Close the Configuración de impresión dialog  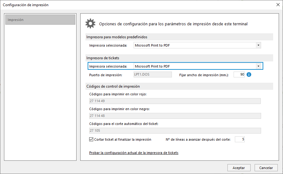278,5
